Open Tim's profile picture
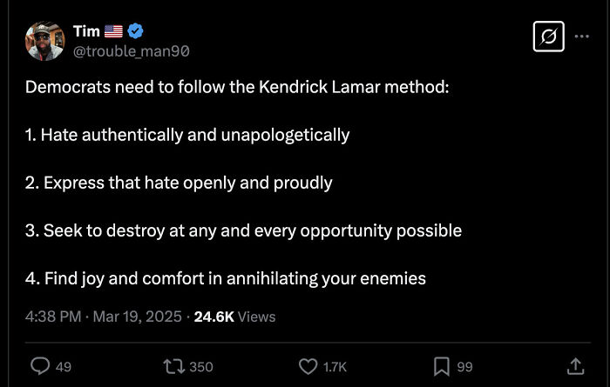 point(45,41)
